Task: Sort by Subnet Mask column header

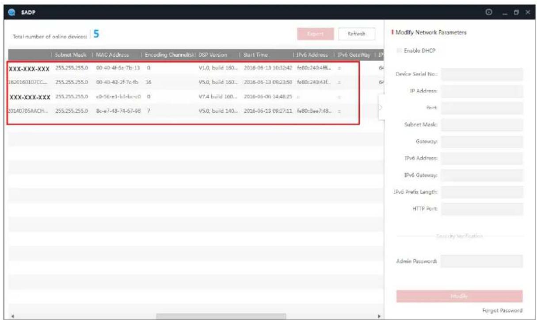Action: click(x=71, y=55)
